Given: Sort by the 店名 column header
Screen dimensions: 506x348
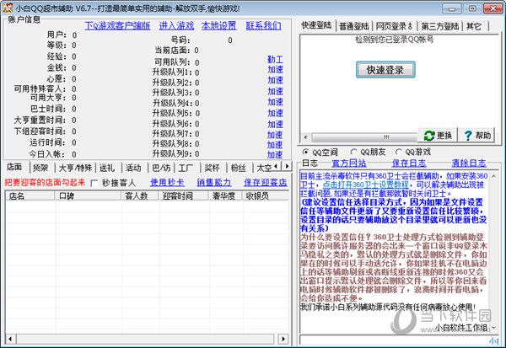Looking at the screenshot, I should coord(30,195).
